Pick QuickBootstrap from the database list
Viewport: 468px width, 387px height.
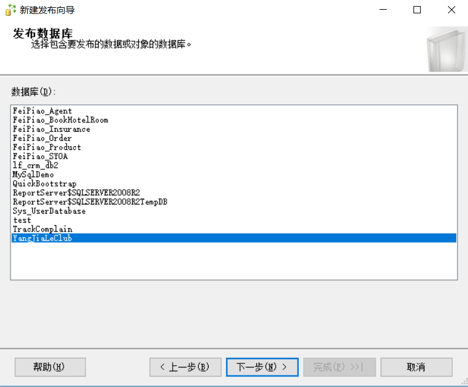pyautogui.click(x=44, y=184)
